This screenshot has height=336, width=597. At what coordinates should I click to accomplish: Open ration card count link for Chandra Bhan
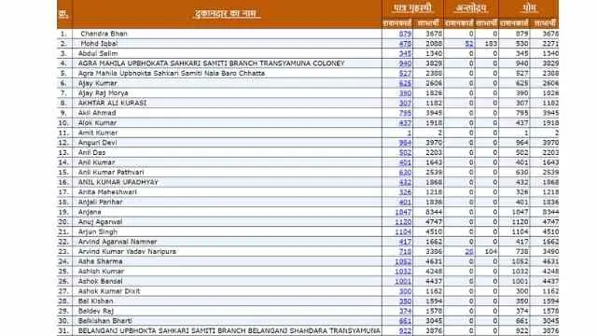pos(405,34)
